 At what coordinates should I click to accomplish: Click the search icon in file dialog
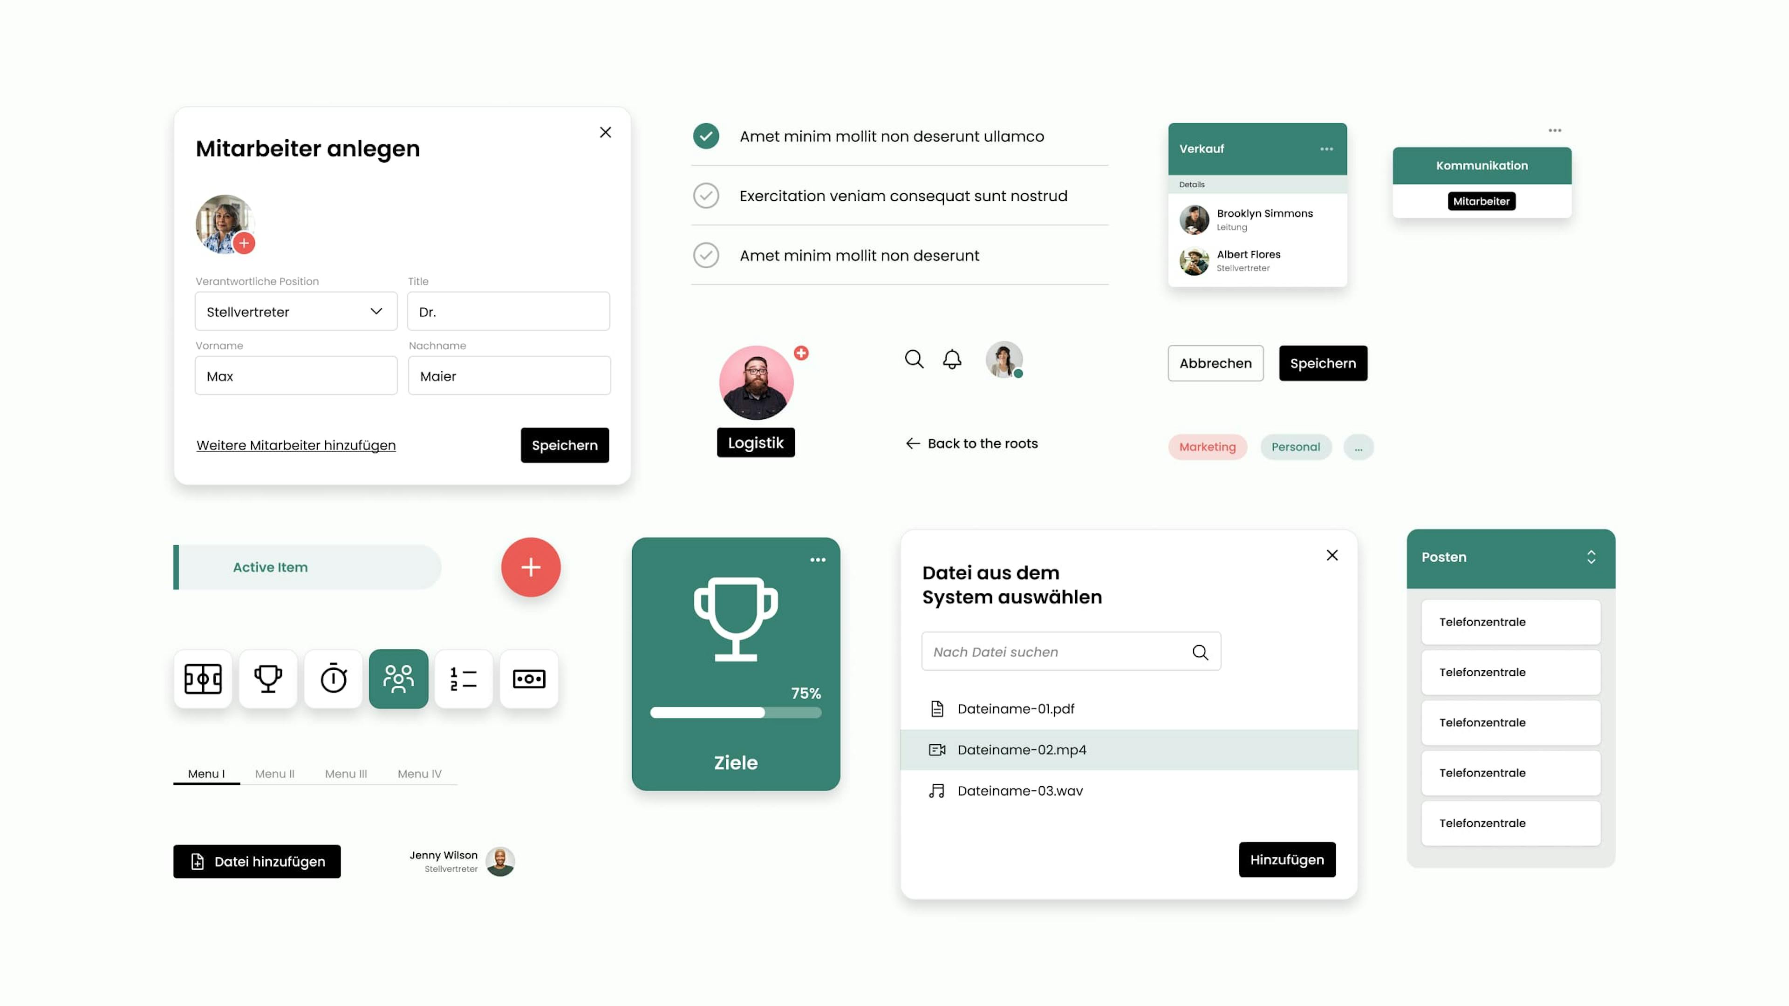pos(1199,651)
